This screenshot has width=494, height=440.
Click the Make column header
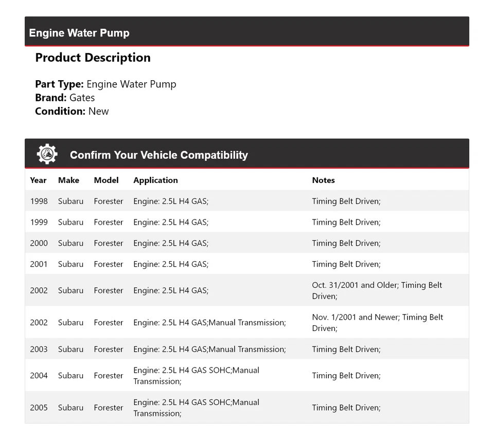tap(68, 180)
